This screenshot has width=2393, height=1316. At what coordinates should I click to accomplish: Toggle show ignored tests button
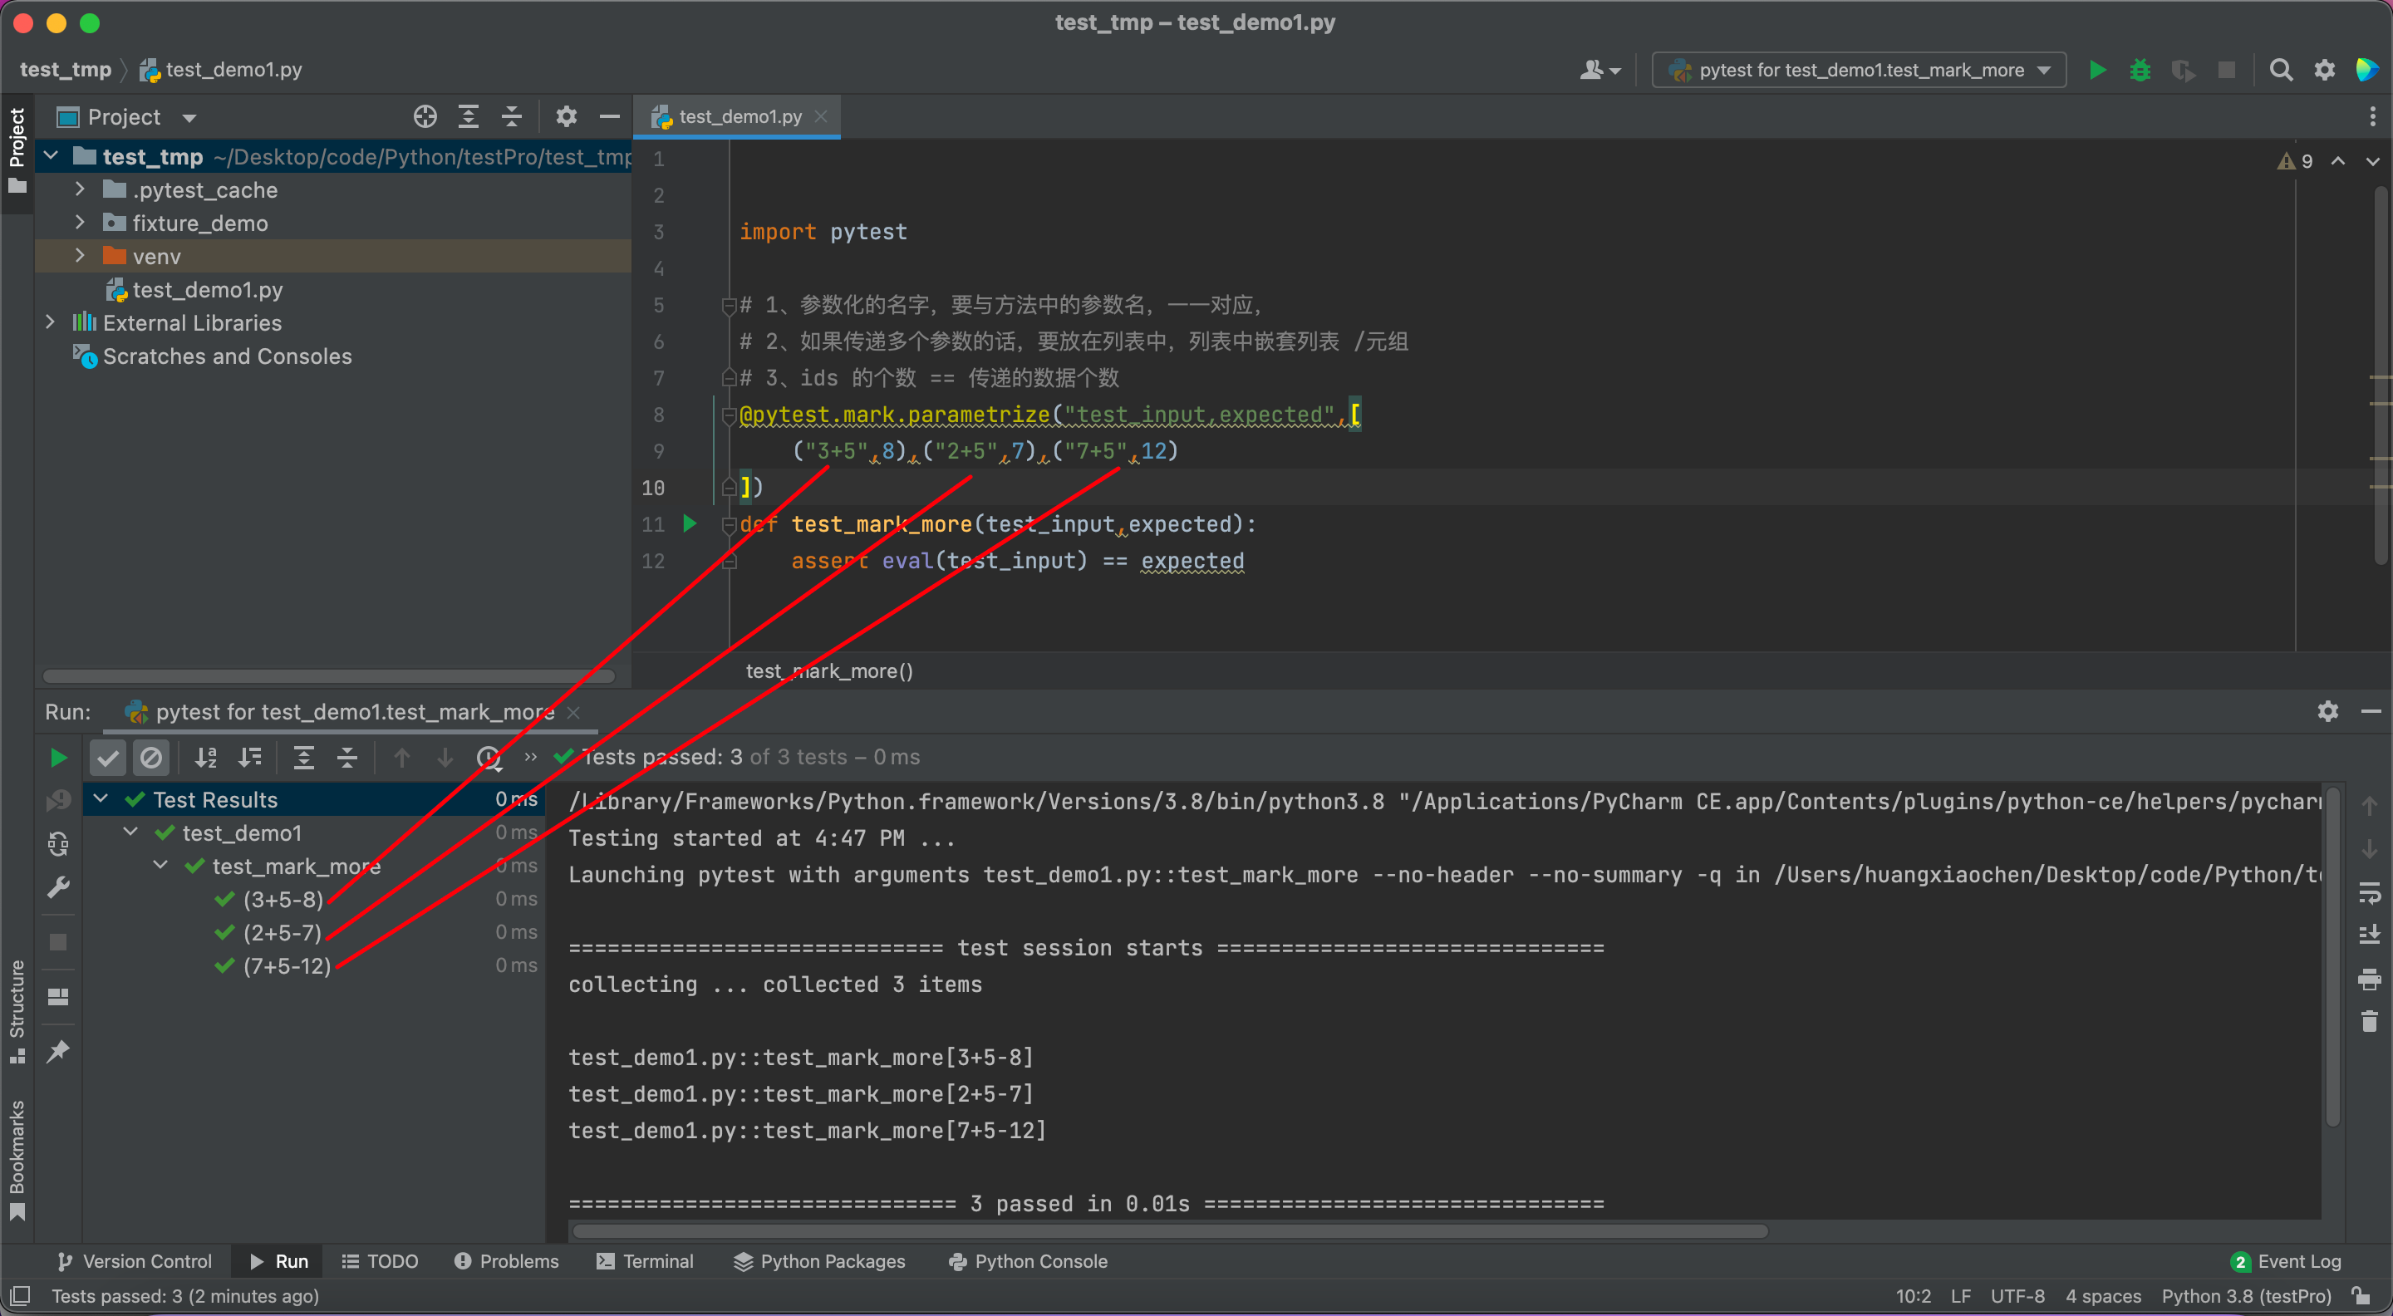click(150, 758)
